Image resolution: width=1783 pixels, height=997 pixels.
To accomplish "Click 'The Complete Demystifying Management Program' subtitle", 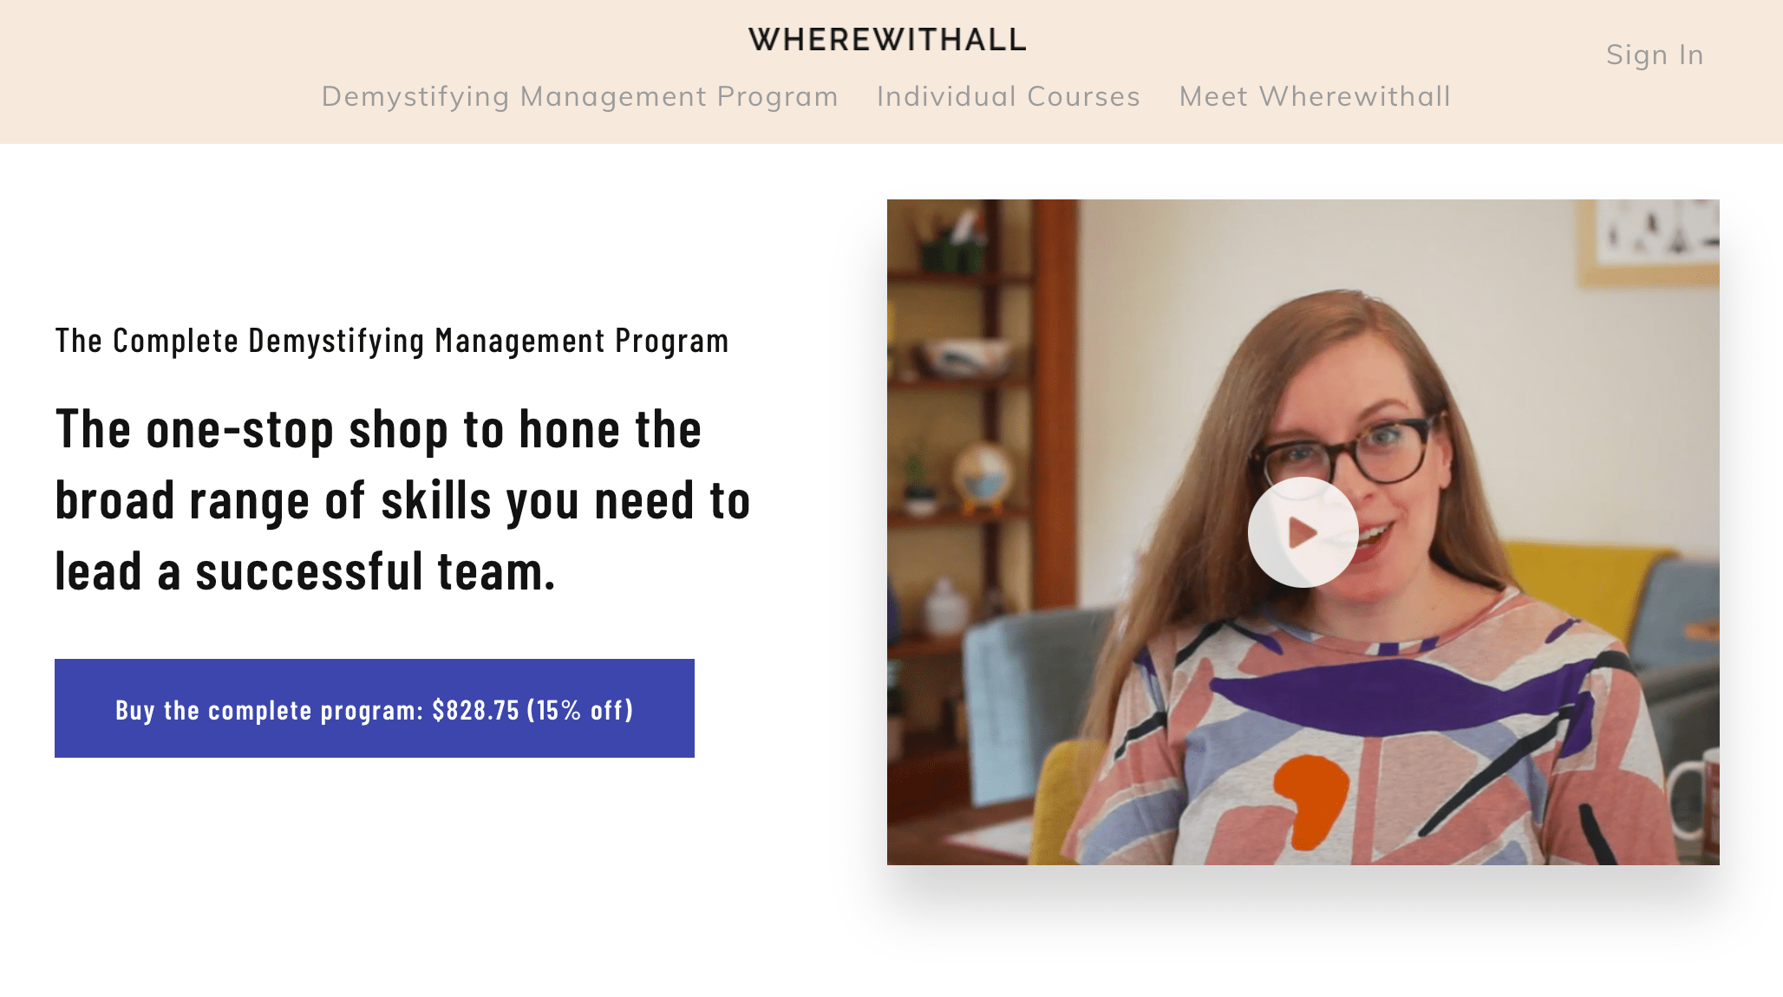I will (392, 341).
